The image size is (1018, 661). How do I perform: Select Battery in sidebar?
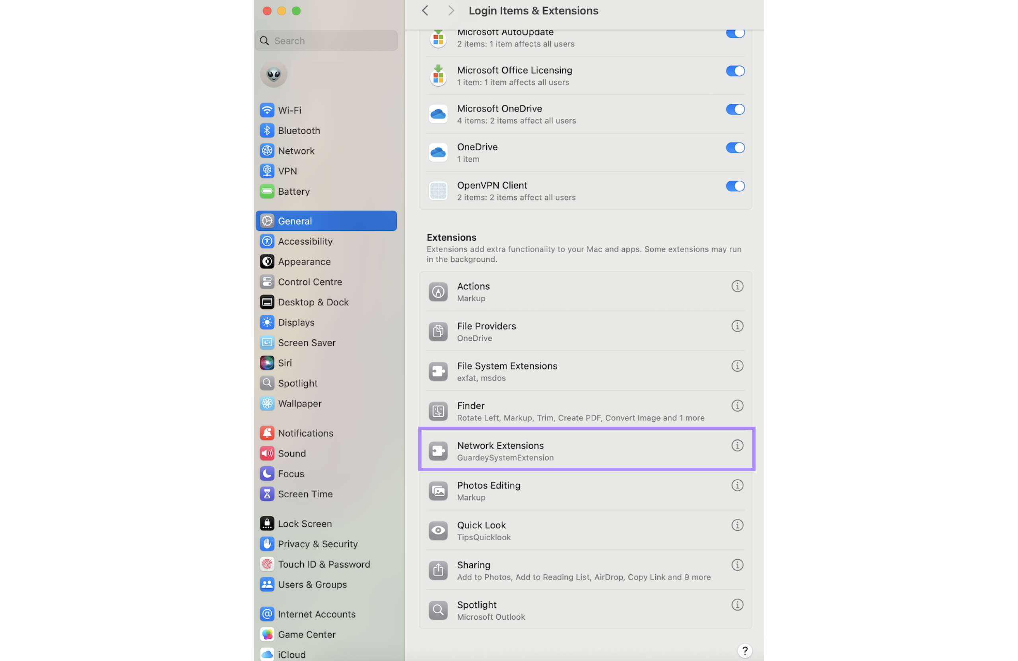coord(326,191)
